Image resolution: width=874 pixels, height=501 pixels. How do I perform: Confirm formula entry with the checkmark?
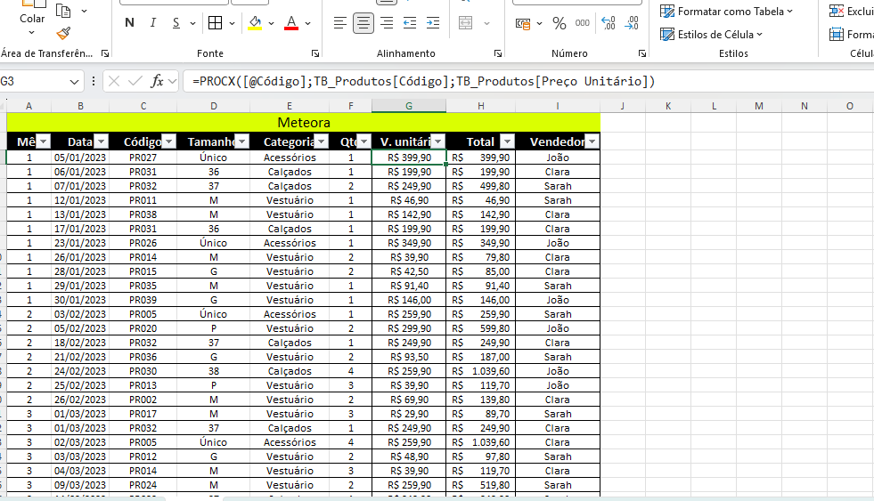coord(135,81)
